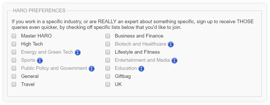The image size is (270, 105).
Task: Click the Biotech and Healthcare label
Action: click(140, 44)
